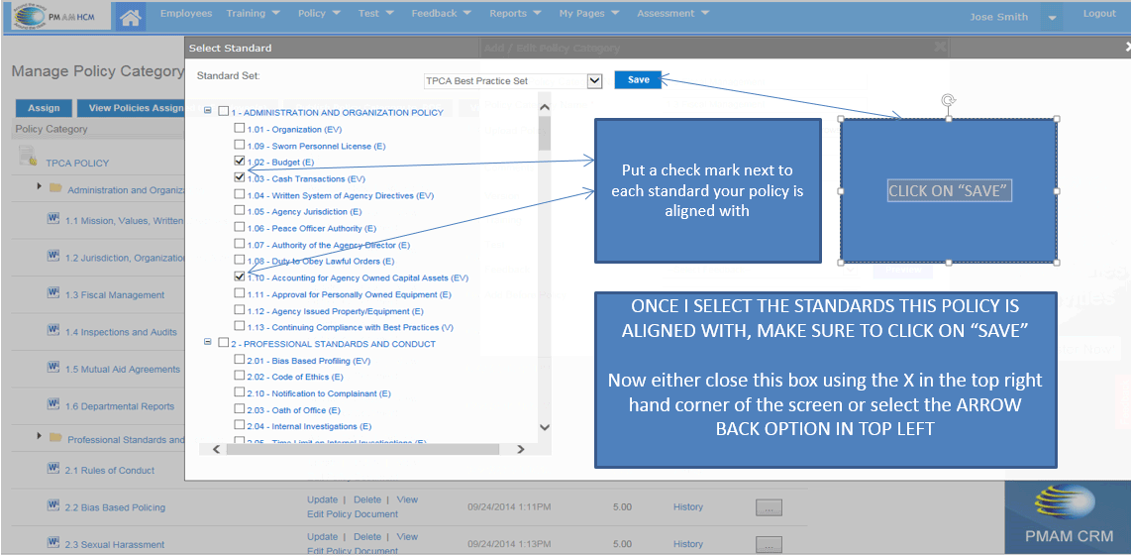This screenshot has height=555, width=1131.
Task: Click the Home icon in navigation bar
Action: click(x=130, y=16)
